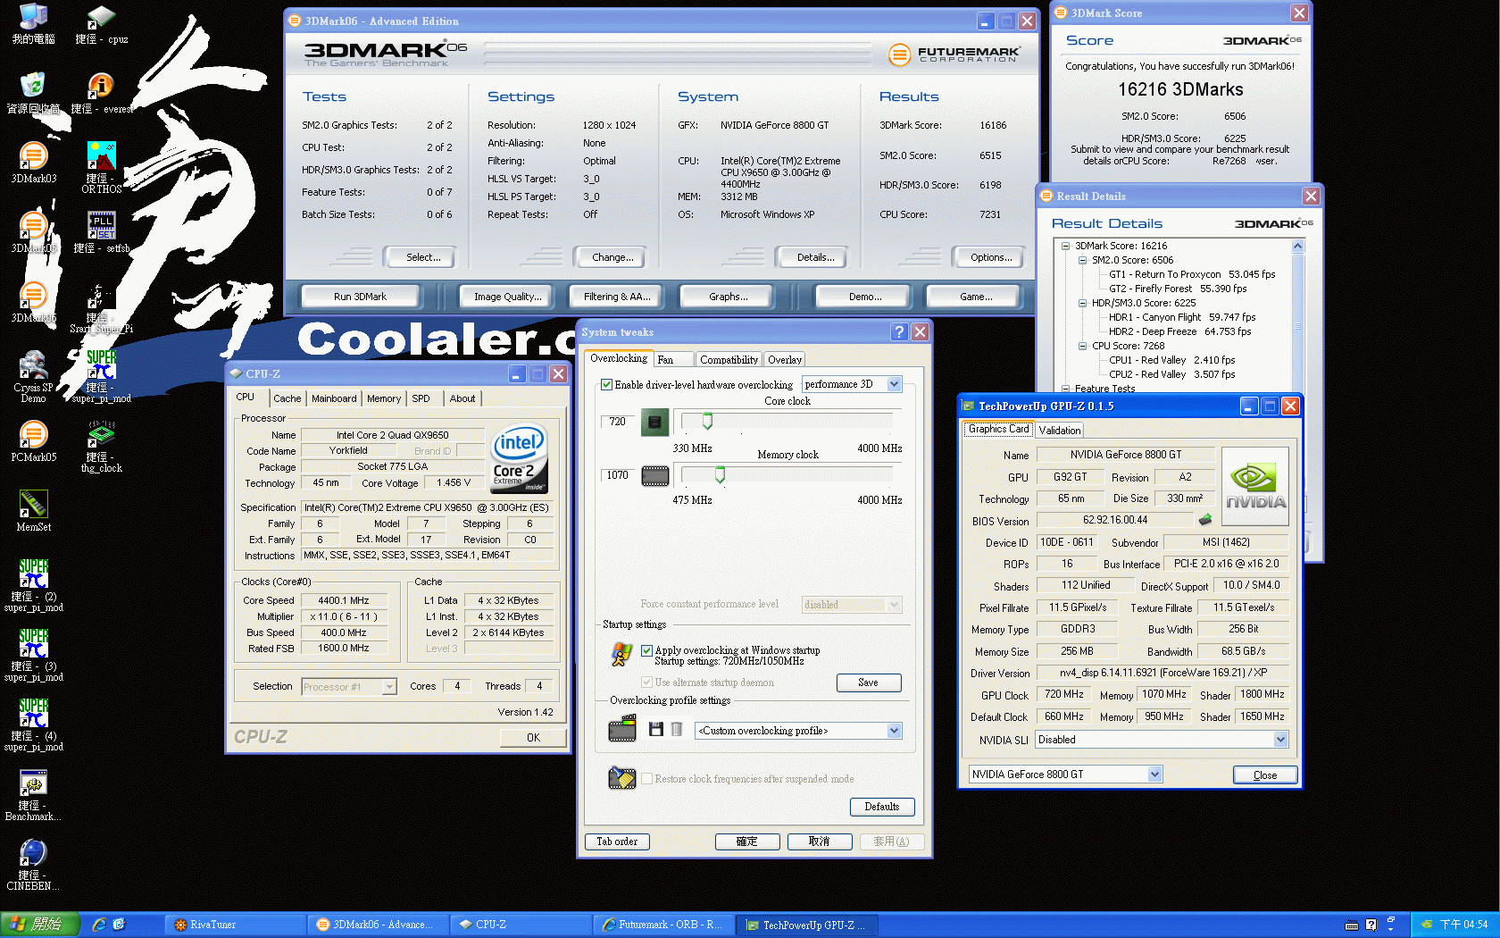The width and height of the screenshot is (1500, 938).
Task: Open the thg_clock desktop shortcut
Action: (101, 446)
